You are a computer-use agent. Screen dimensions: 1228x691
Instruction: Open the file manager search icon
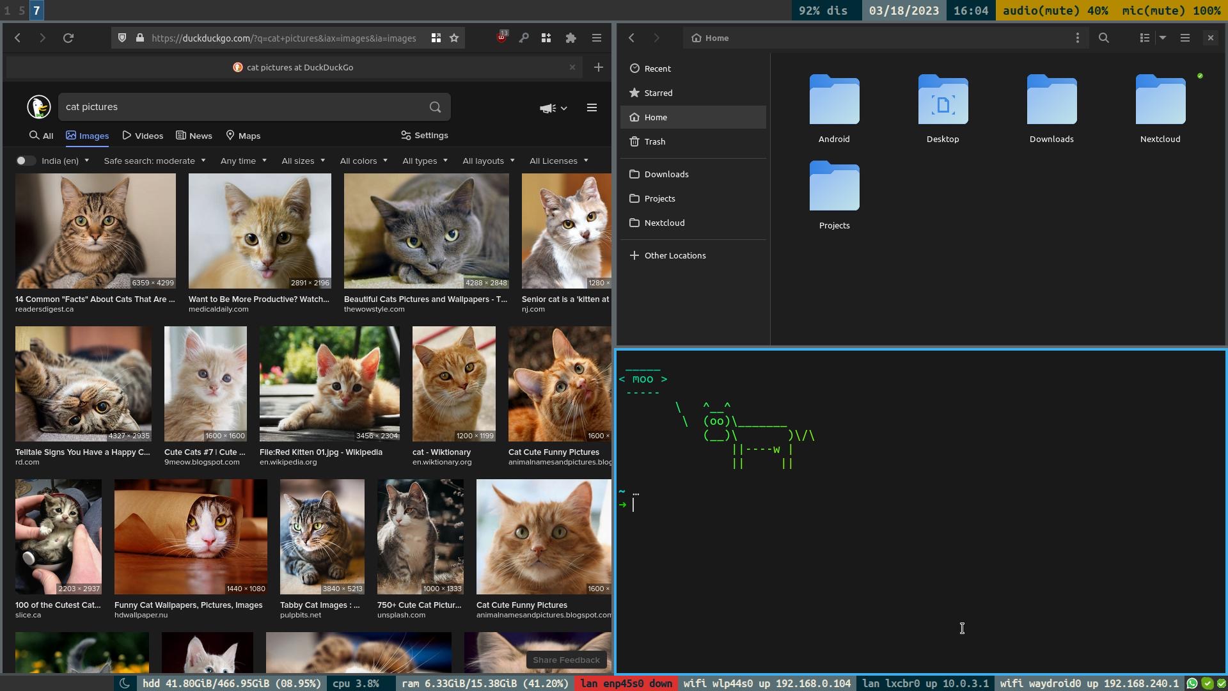(1103, 38)
